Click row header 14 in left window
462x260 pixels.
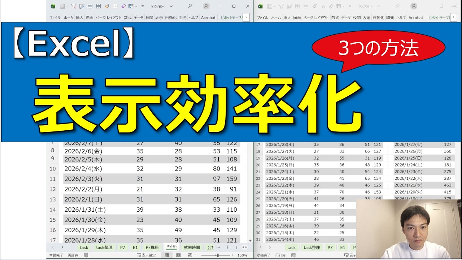[x=53, y=209]
